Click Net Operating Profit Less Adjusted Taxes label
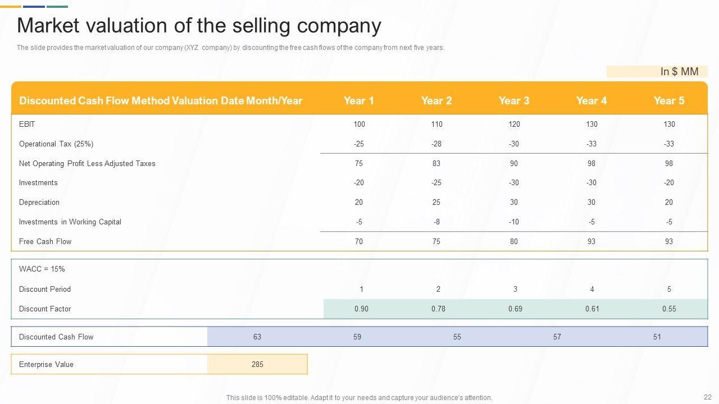Image resolution: width=719 pixels, height=404 pixels. [x=87, y=163]
